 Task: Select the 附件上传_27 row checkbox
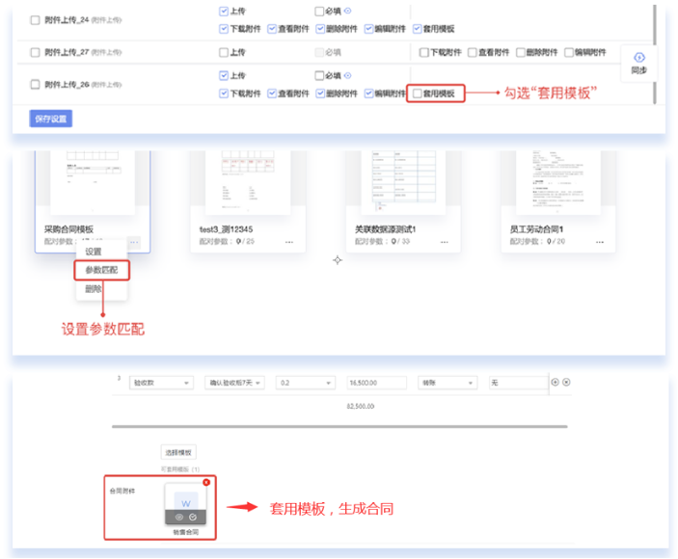36,52
